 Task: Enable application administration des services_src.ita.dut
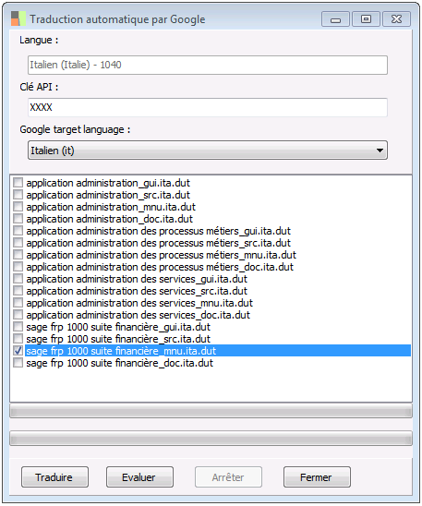(x=18, y=291)
